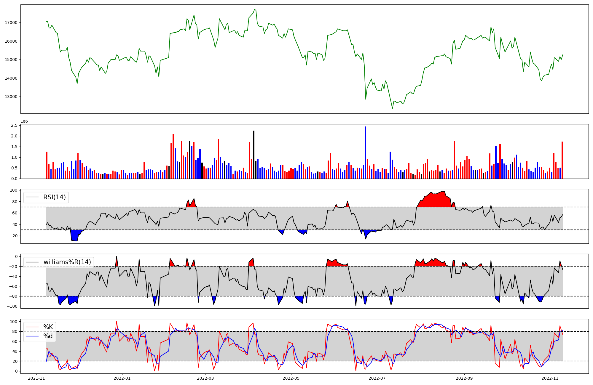
Task: Click the 2022-11 date tick label
Action: [550, 378]
